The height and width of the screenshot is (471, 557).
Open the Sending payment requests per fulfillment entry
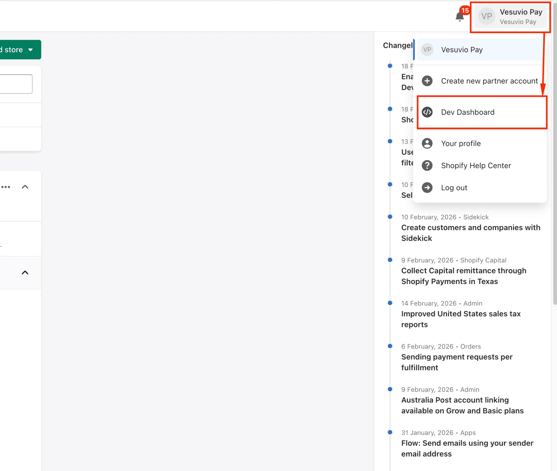point(456,362)
